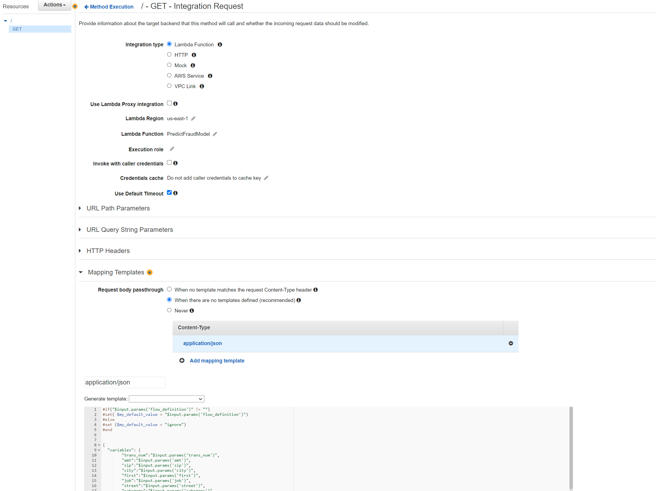Image resolution: width=656 pixels, height=491 pixels.
Task: Expand the HTTP Headers section
Action: coord(108,251)
